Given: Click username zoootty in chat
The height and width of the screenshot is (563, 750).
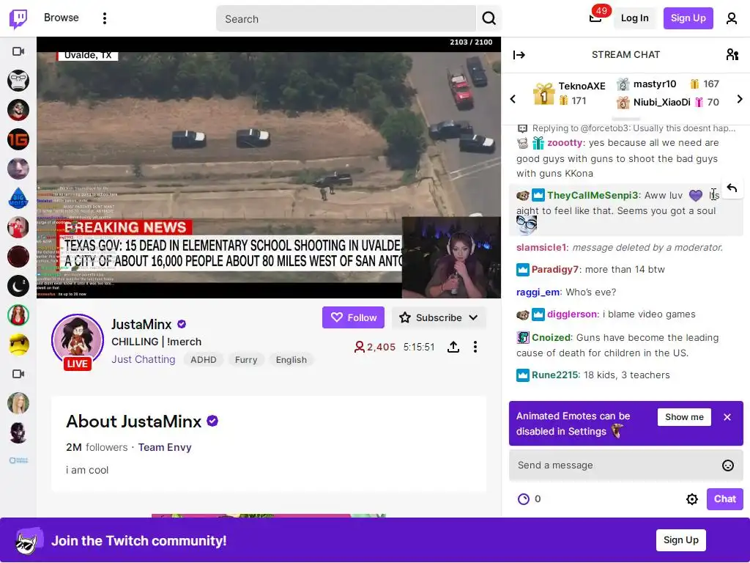Looking at the screenshot, I should (x=565, y=143).
